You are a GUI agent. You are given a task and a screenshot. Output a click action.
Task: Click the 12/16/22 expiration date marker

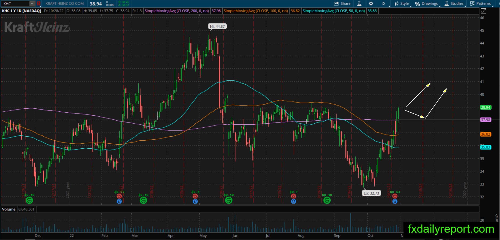[451, 190]
